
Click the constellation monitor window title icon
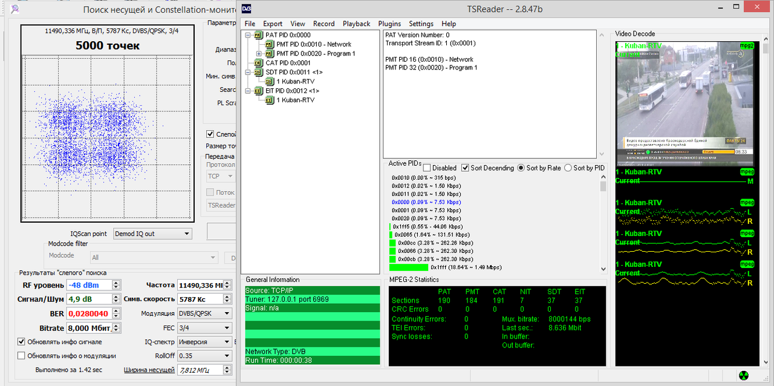click(x=15, y=9)
